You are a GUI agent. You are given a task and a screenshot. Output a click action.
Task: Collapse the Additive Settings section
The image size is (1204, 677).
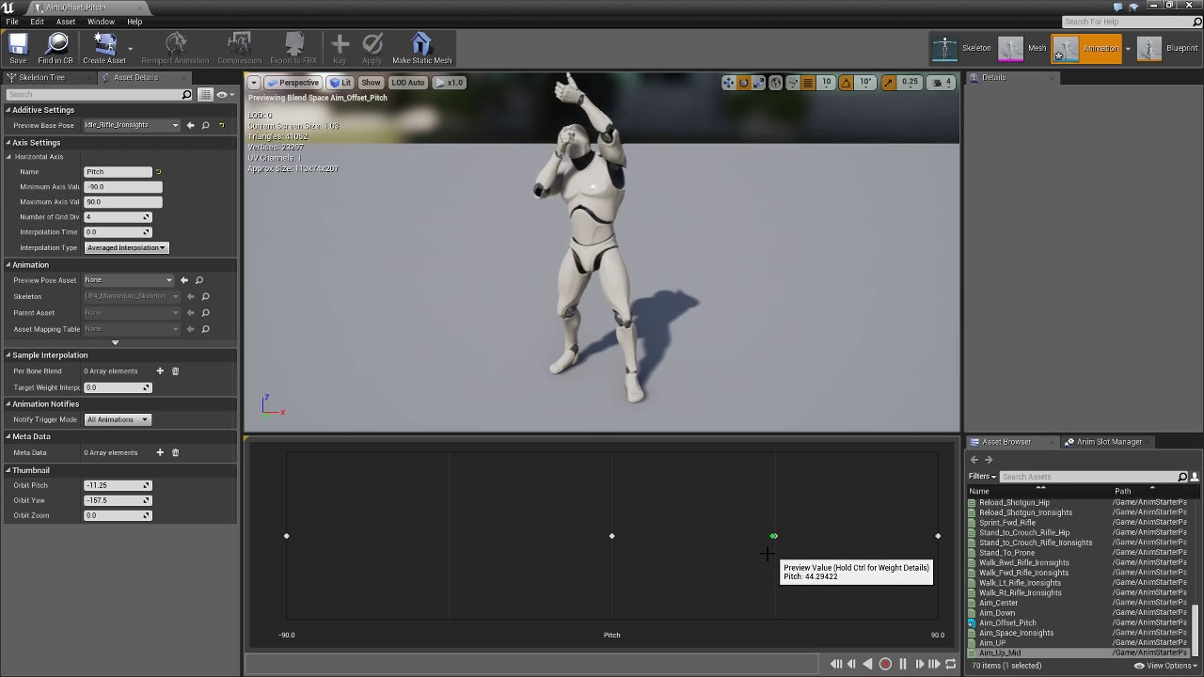[8, 110]
